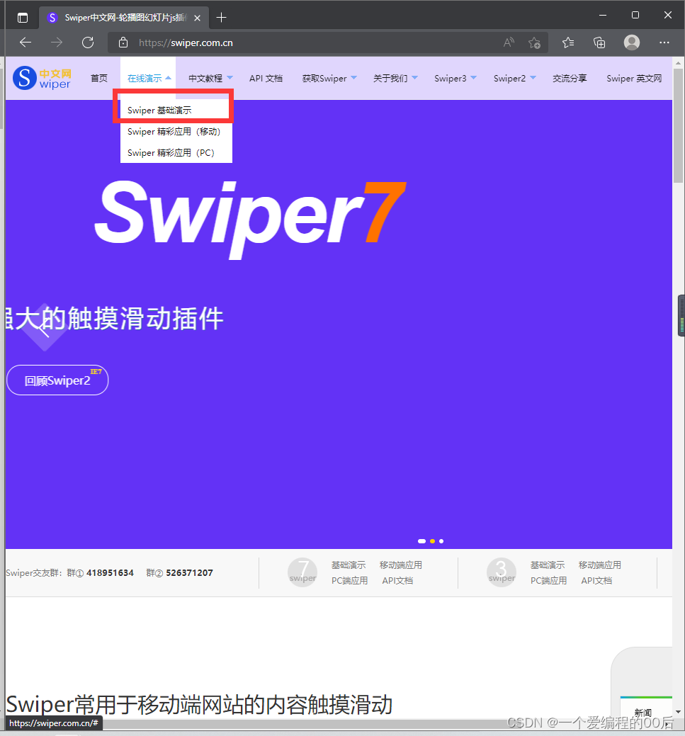Add page to favorites via star icon
Image resolution: width=685 pixels, height=736 pixels.
coord(535,43)
